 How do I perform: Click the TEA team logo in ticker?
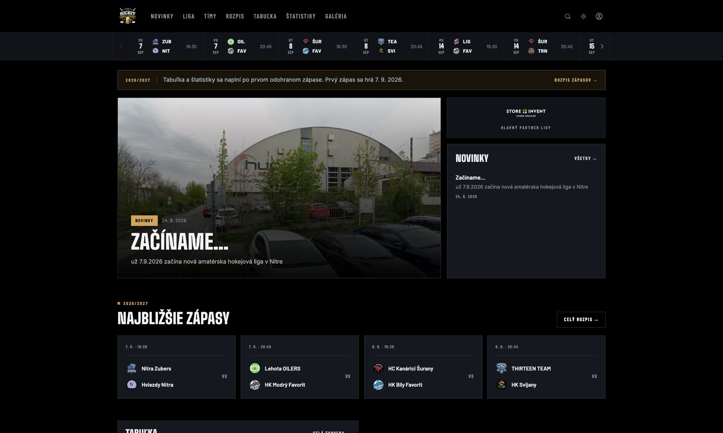(x=381, y=41)
